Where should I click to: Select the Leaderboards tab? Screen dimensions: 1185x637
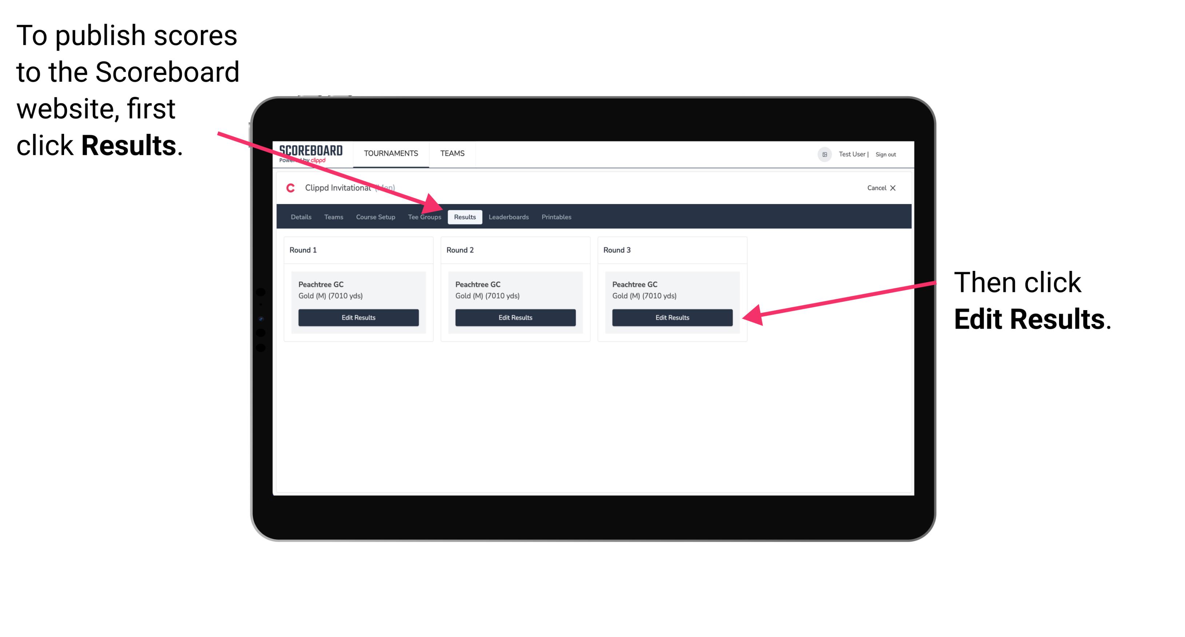tap(510, 217)
